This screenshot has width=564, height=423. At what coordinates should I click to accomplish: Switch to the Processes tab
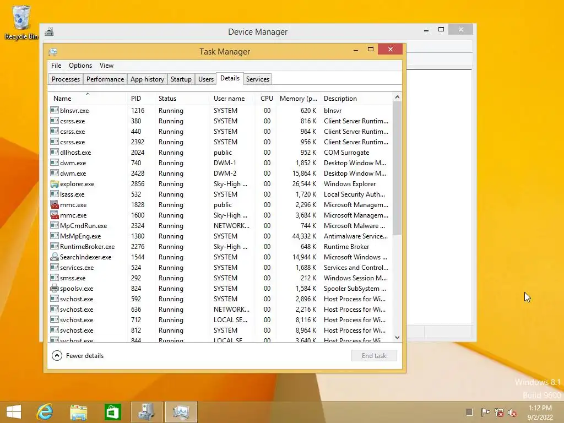[66, 79]
